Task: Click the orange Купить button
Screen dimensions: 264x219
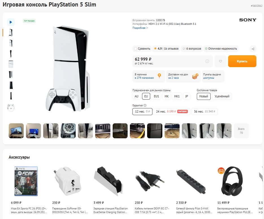Action: (x=242, y=61)
